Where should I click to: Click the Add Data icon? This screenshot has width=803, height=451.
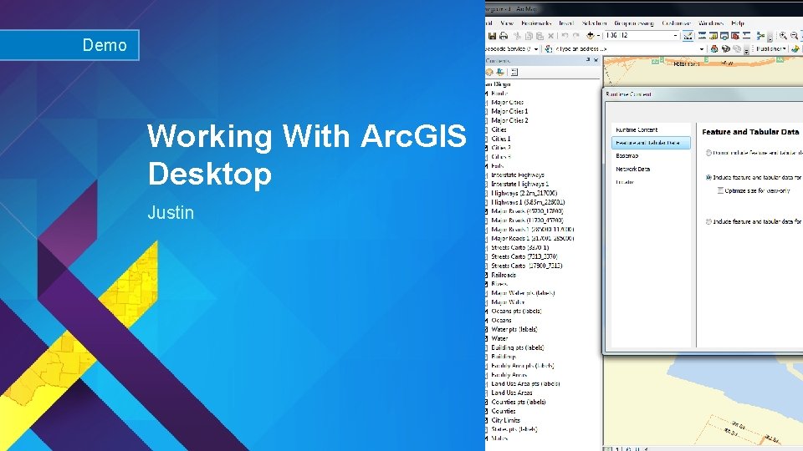coord(590,36)
